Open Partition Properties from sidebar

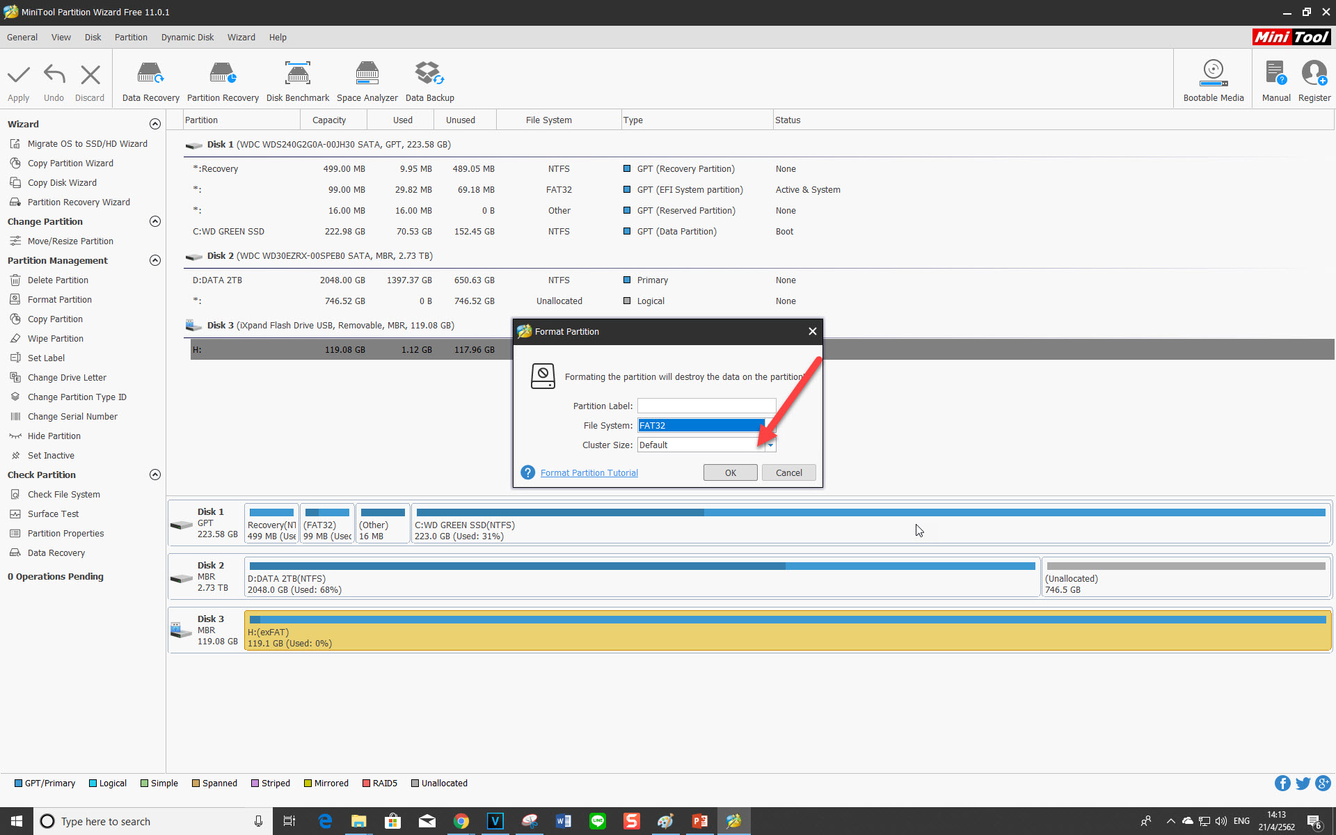[x=65, y=533]
